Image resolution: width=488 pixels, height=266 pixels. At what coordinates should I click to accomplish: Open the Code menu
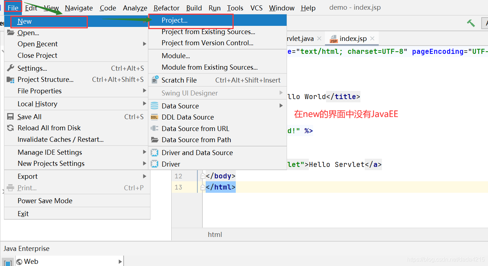[x=108, y=8]
